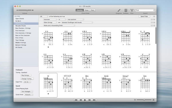The height and width of the screenshot is (108, 172).
Task: Click the Save Filter button
Action: [144, 16]
